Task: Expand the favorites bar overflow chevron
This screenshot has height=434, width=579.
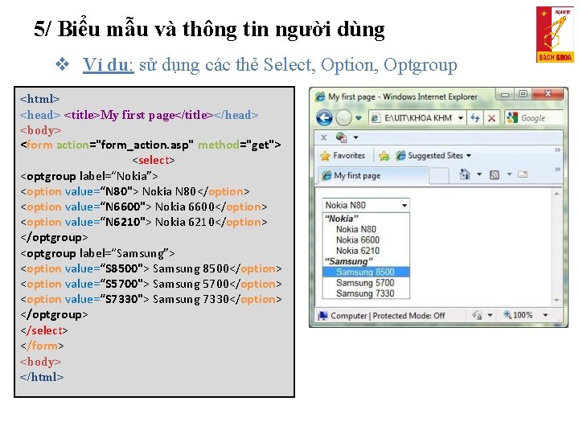Action: click(x=557, y=149)
